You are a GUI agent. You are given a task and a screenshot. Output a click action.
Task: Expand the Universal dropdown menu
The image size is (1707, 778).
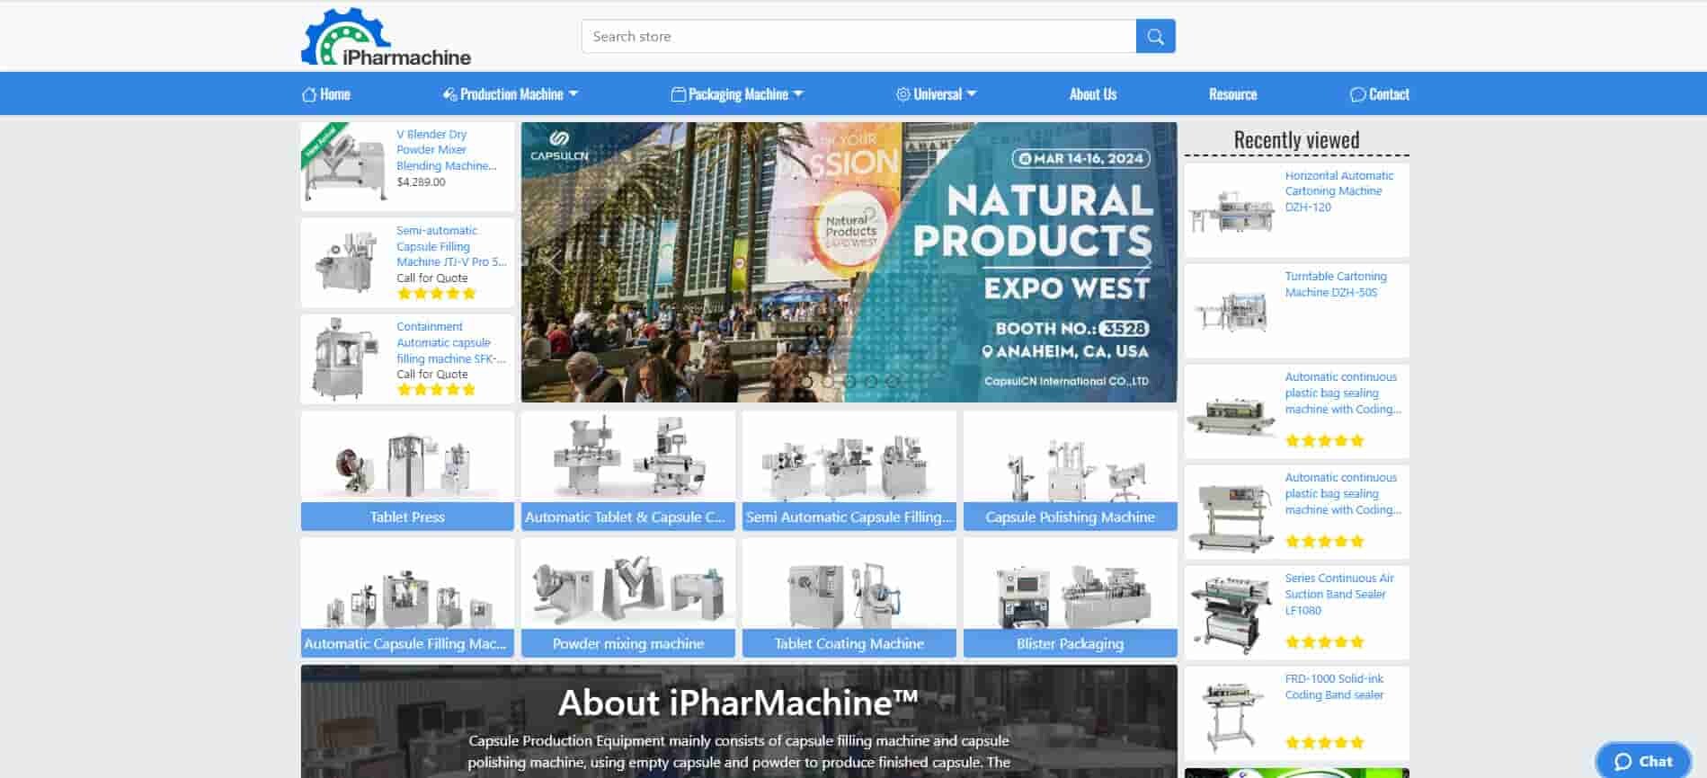tap(937, 94)
